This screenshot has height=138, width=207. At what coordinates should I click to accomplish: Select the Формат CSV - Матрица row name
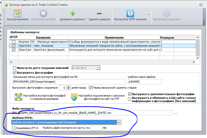pyautogui.click(x=43, y=42)
